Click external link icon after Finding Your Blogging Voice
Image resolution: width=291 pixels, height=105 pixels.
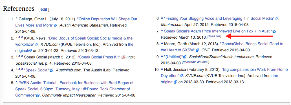277,19
